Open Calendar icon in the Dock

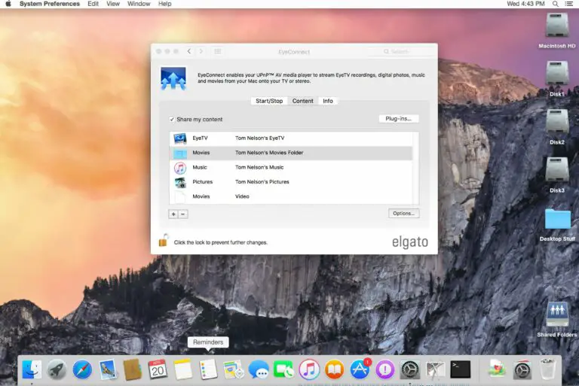[x=158, y=369]
